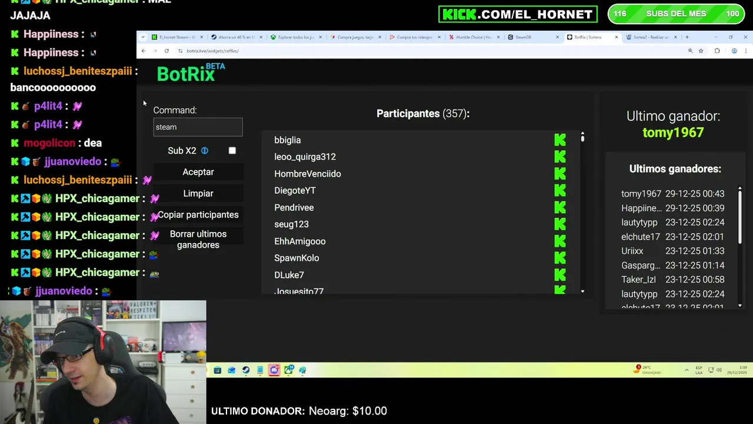Switch to Explorar todos los juegos tab
This screenshot has height=424, width=753.
[295, 37]
